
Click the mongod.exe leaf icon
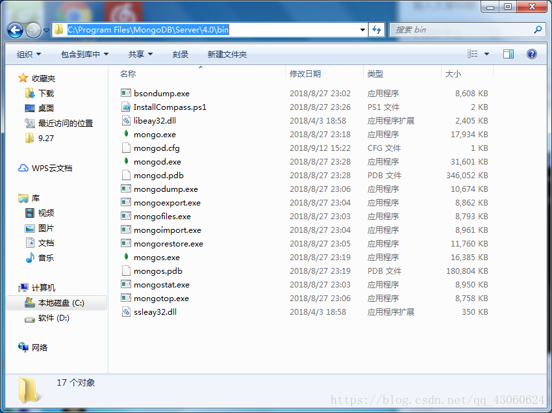point(126,161)
